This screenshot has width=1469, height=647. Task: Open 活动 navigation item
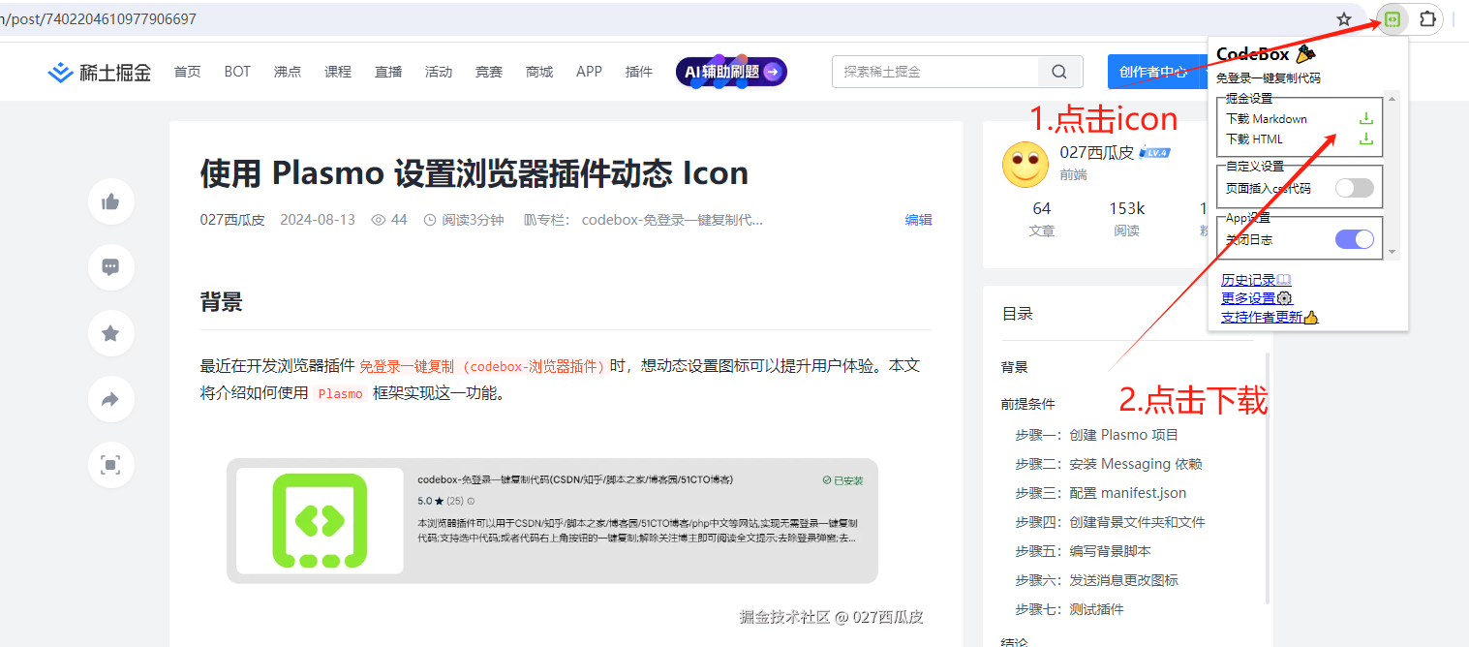(439, 72)
